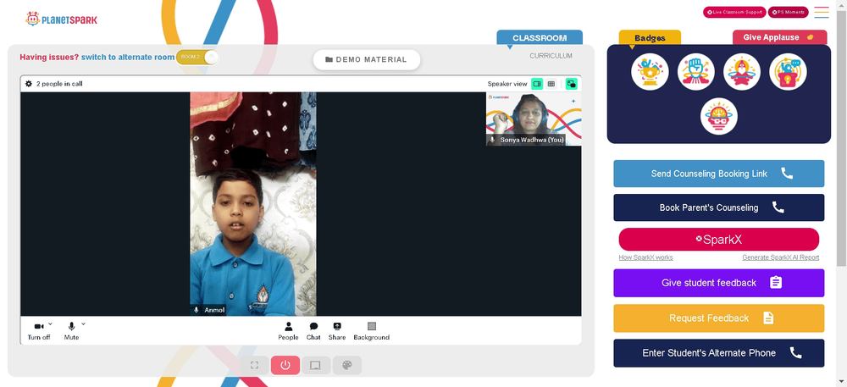
Task: Award the raised fist badge
Action: coord(695,72)
